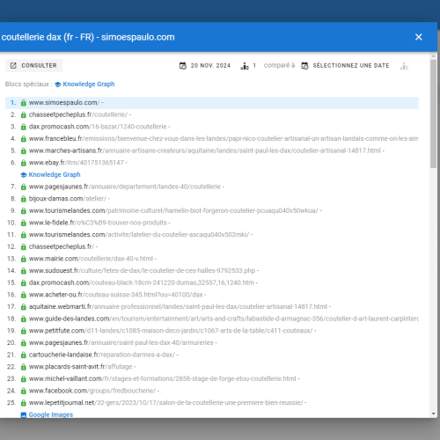Click lock icon of dax.promocash.com/16-bazar row
The image size is (440, 440).
click(x=24, y=127)
